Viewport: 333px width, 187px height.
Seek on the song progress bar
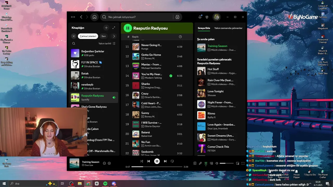tap(157, 167)
